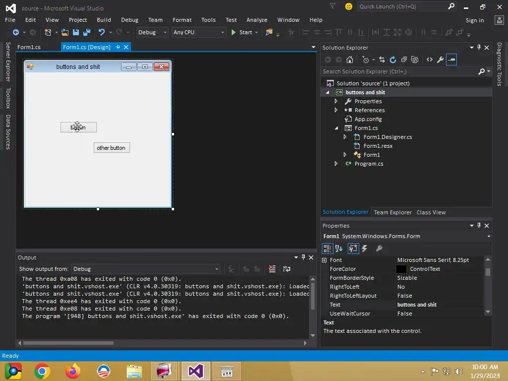Click Sync with Active Document icon
This screenshot has height=381, width=508.
382,60
